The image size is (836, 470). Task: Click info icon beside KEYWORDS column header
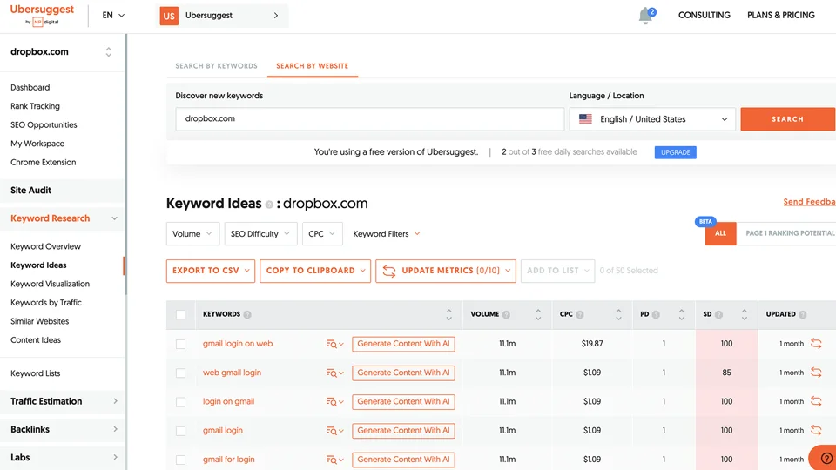point(247,314)
